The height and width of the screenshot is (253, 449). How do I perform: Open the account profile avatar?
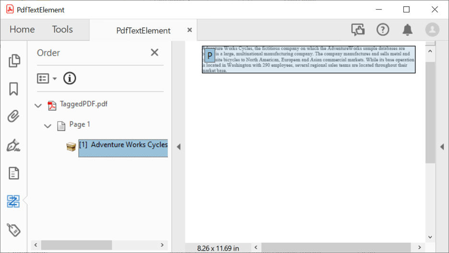coord(432,30)
